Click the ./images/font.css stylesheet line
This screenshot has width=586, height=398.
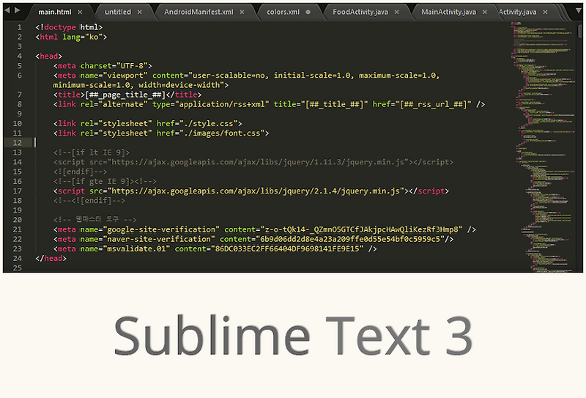(x=161, y=133)
